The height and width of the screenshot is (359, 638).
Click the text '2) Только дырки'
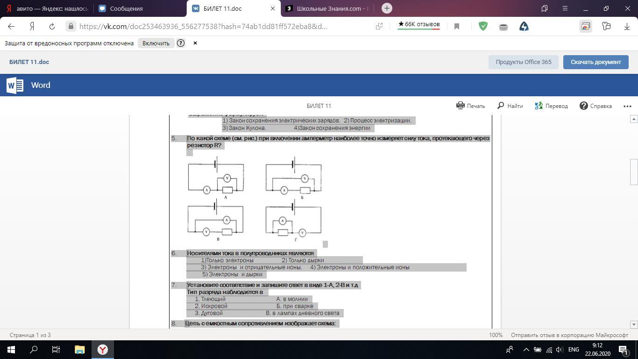tap(303, 260)
